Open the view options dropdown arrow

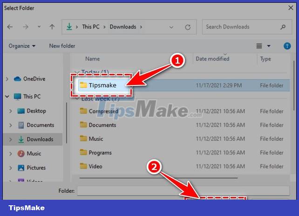pos(269,46)
